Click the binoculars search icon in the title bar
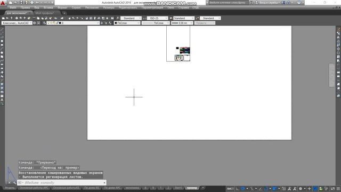This screenshot has width=341, height=192. [251, 3]
